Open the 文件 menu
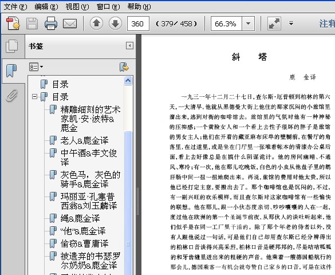335x275 pixels. 15,7
